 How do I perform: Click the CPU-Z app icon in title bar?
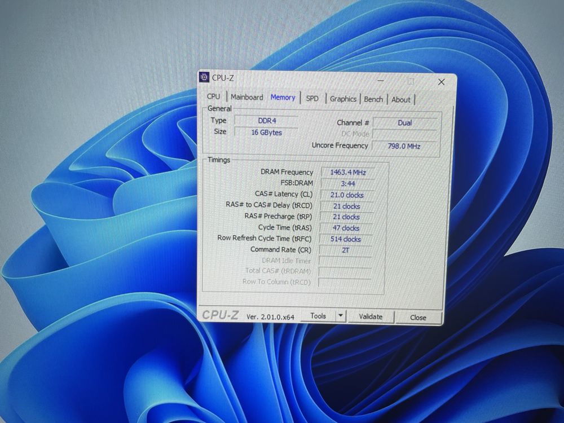click(x=204, y=77)
